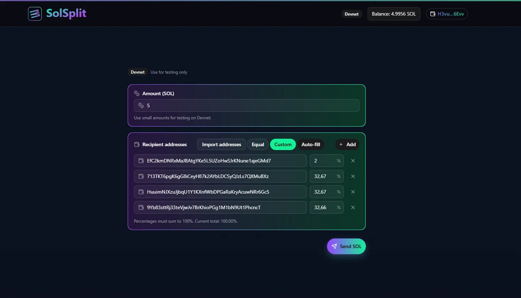
Task: Click the percent icon in the 713TKT6p... row
Action: click(339, 176)
